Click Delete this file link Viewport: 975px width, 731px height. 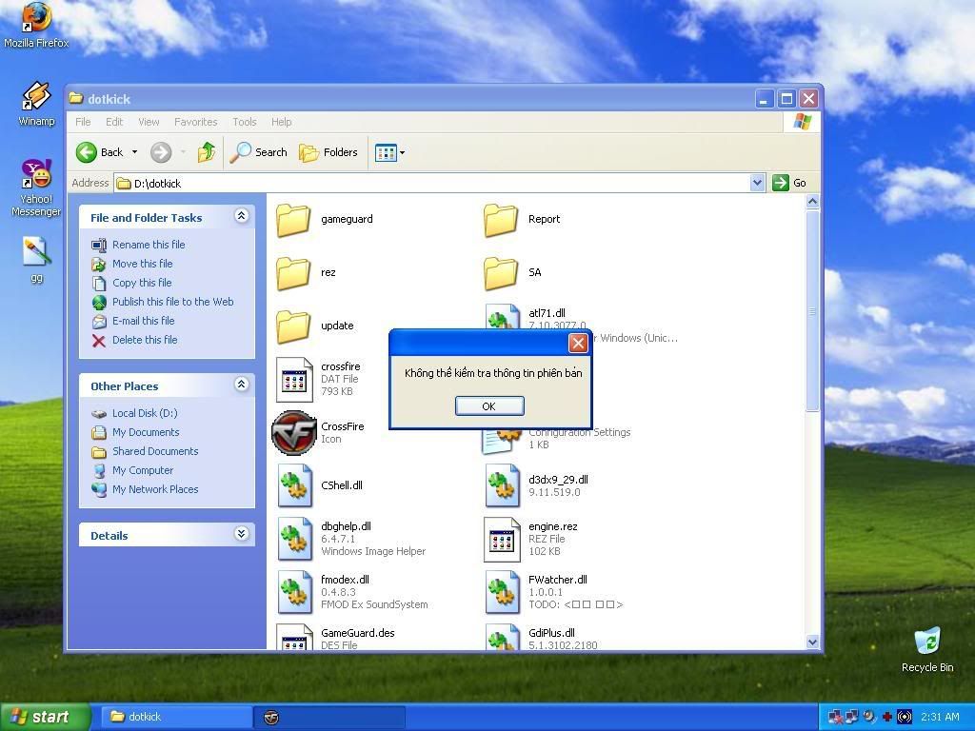(144, 340)
